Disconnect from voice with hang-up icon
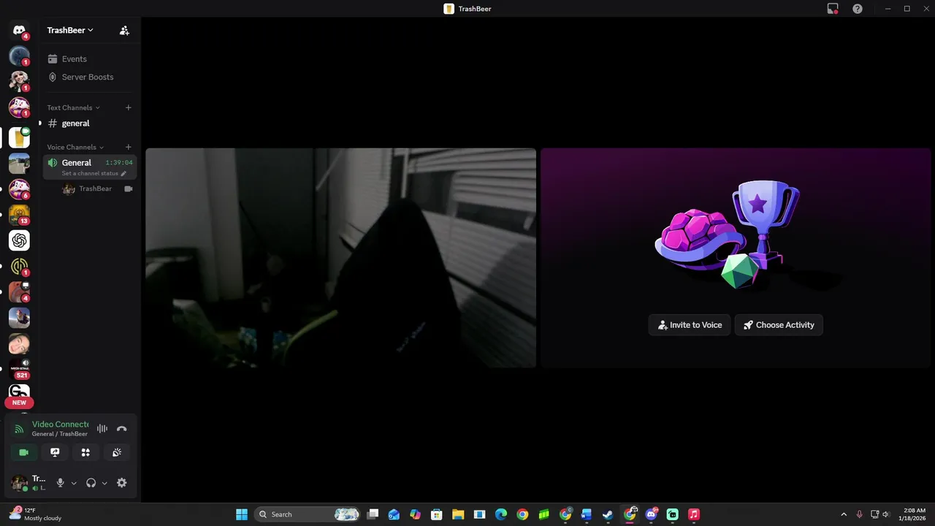935x526 pixels. [x=122, y=429]
